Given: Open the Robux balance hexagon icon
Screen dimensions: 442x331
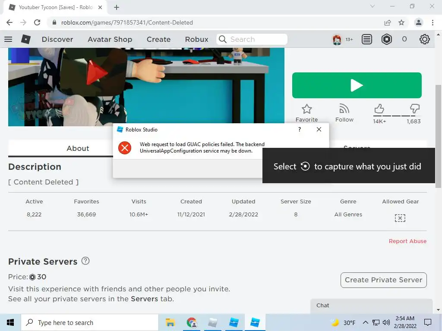Looking at the screenshot, I should (x=386, y=39).
